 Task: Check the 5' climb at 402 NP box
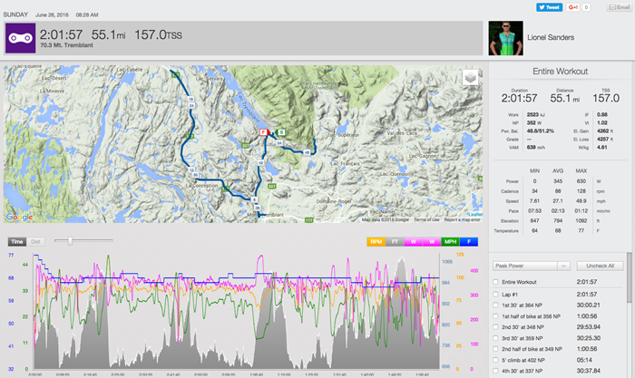pos(495,360)
